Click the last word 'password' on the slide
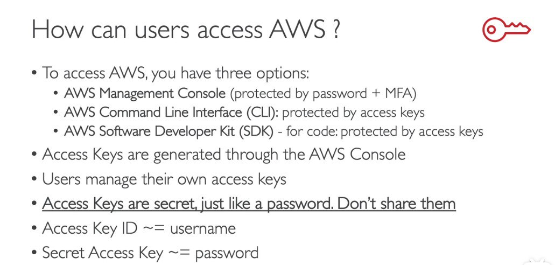This screenshot has width=555, height=265. point(227,254)
